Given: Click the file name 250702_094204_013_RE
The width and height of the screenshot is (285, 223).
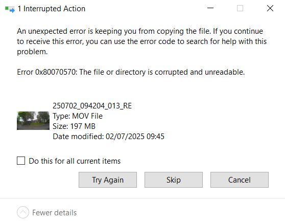Looking at the screenshot, I should click(92, 106).
